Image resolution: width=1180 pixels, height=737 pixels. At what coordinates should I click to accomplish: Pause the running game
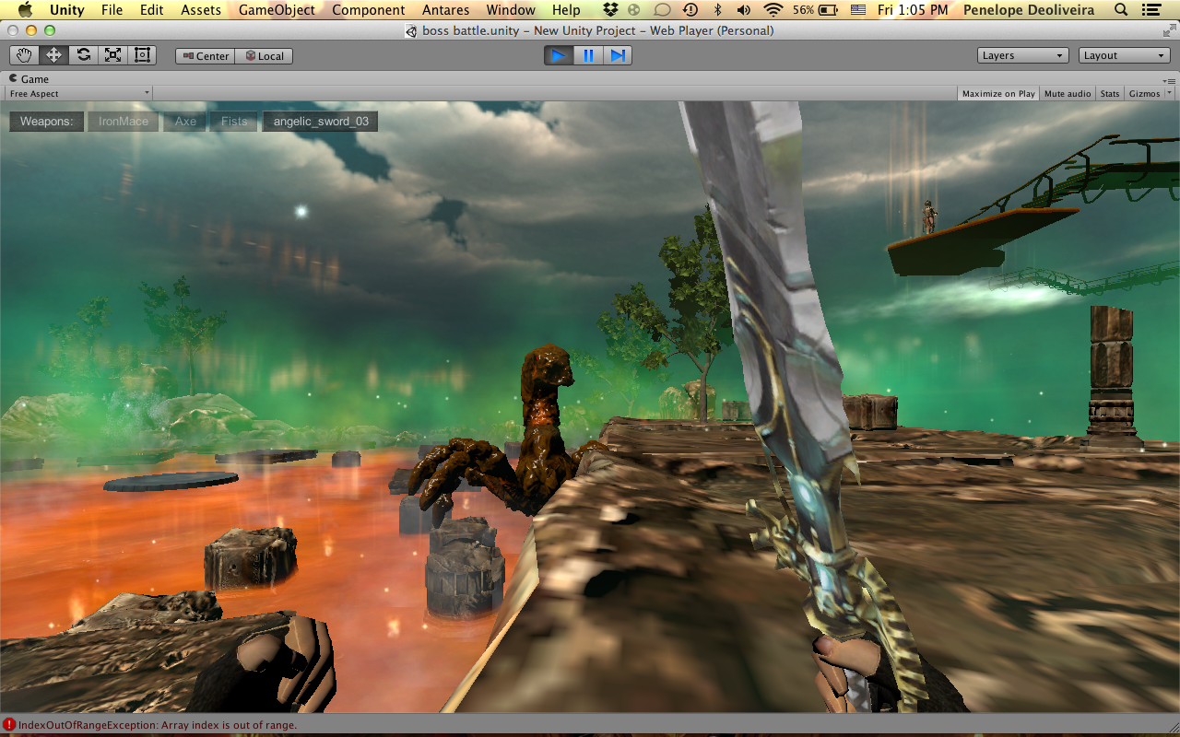pos(588,56)
